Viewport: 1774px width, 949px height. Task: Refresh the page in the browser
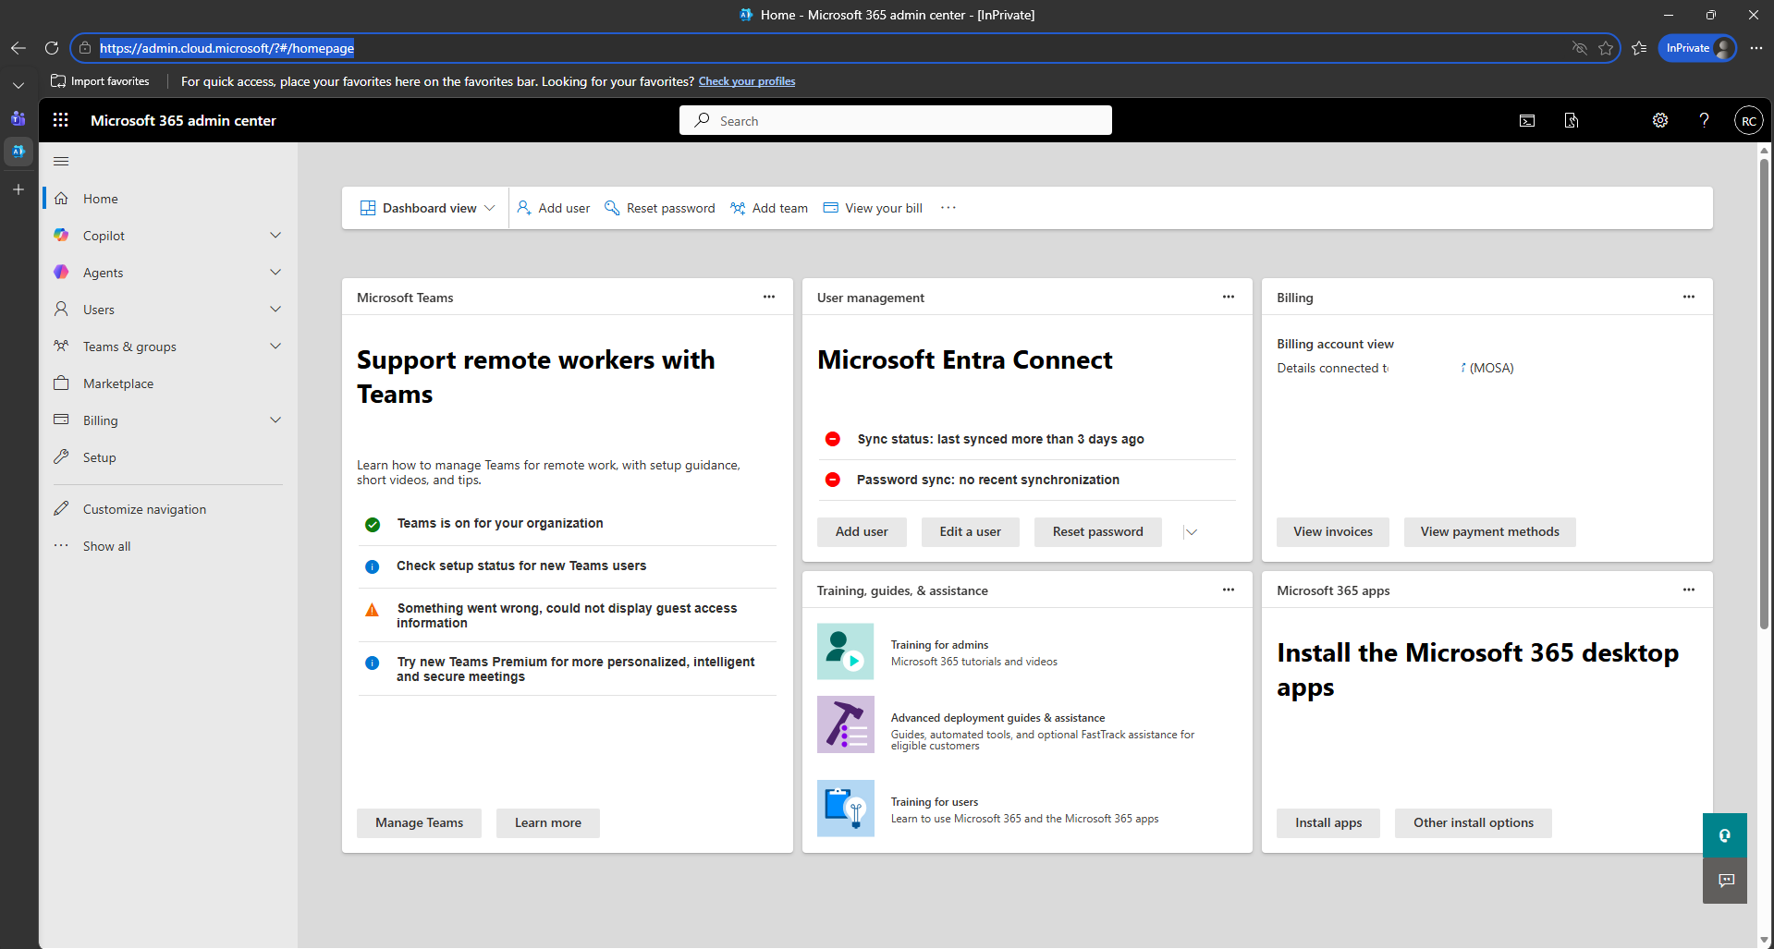tap(52, 48)
